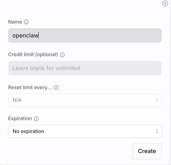Screen dimensions: 171x165
Task: Show info for Reset limit every
Action: 56,88
